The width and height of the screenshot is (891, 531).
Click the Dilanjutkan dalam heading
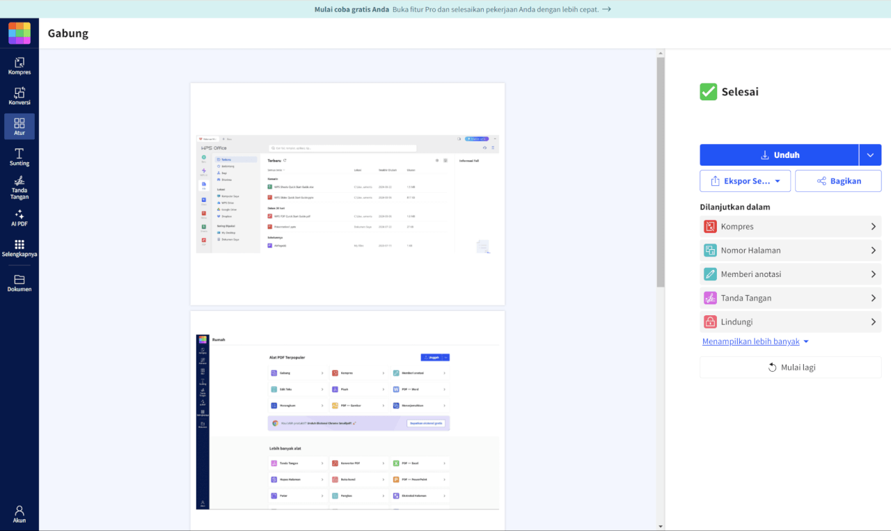[x=735, y=207]
